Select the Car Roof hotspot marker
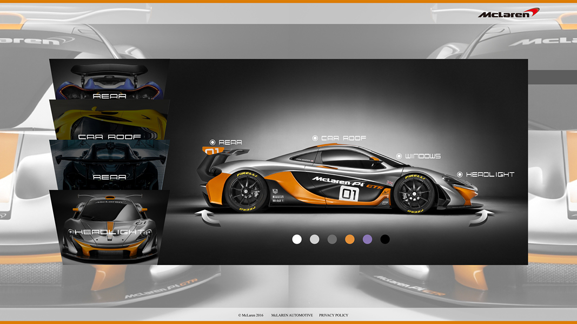Screen dimensions: 577x324 pos(315,138)
